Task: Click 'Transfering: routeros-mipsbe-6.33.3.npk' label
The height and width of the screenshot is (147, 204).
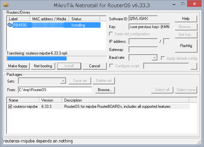Action: coord(37,53)
